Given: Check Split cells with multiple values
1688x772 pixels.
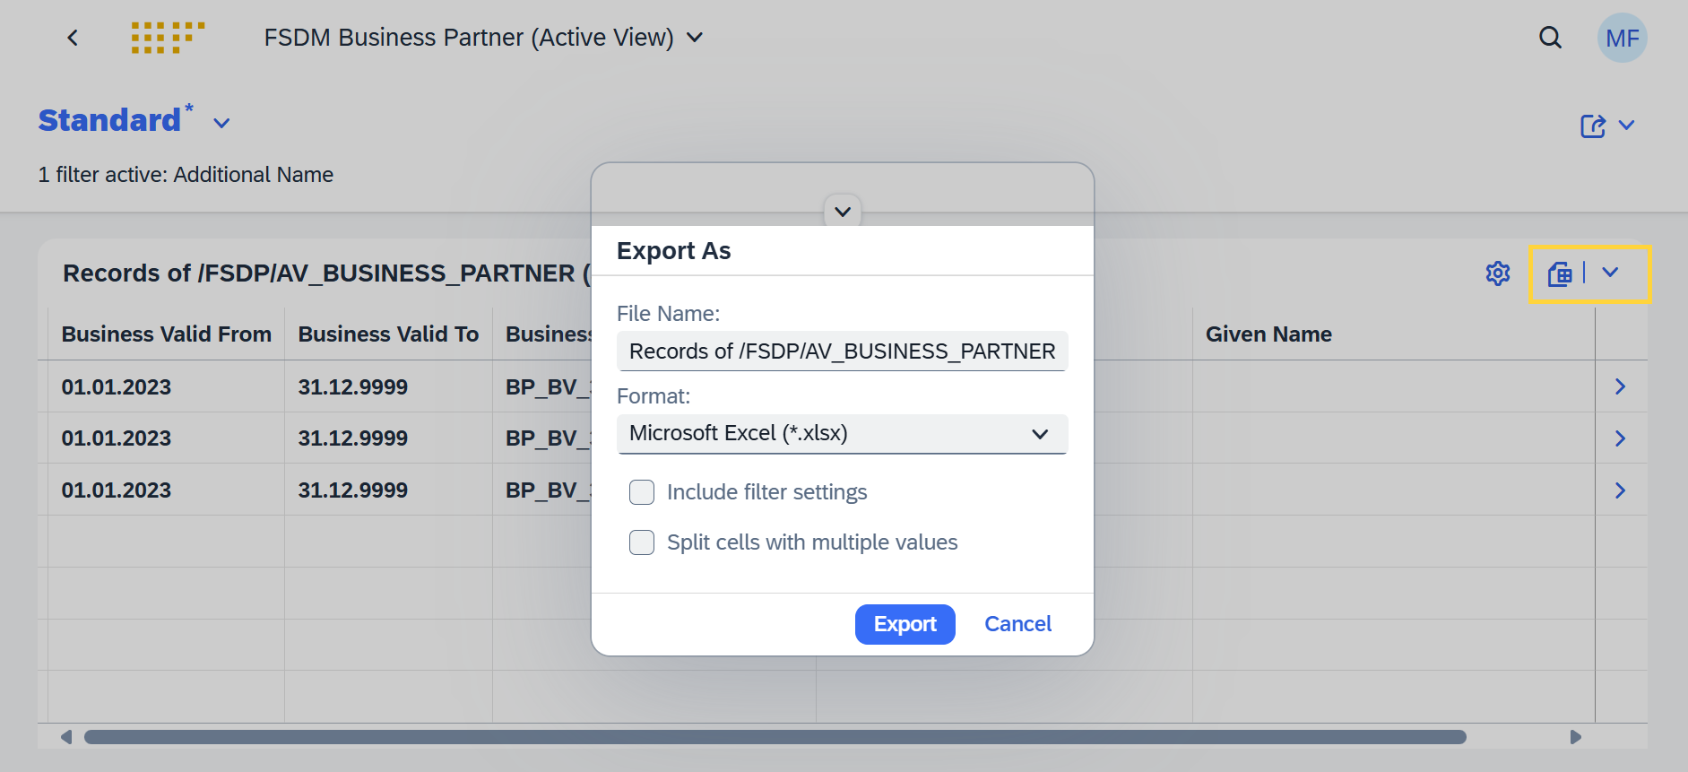Looking at the screenshot, I should click(x=642, y=542).
